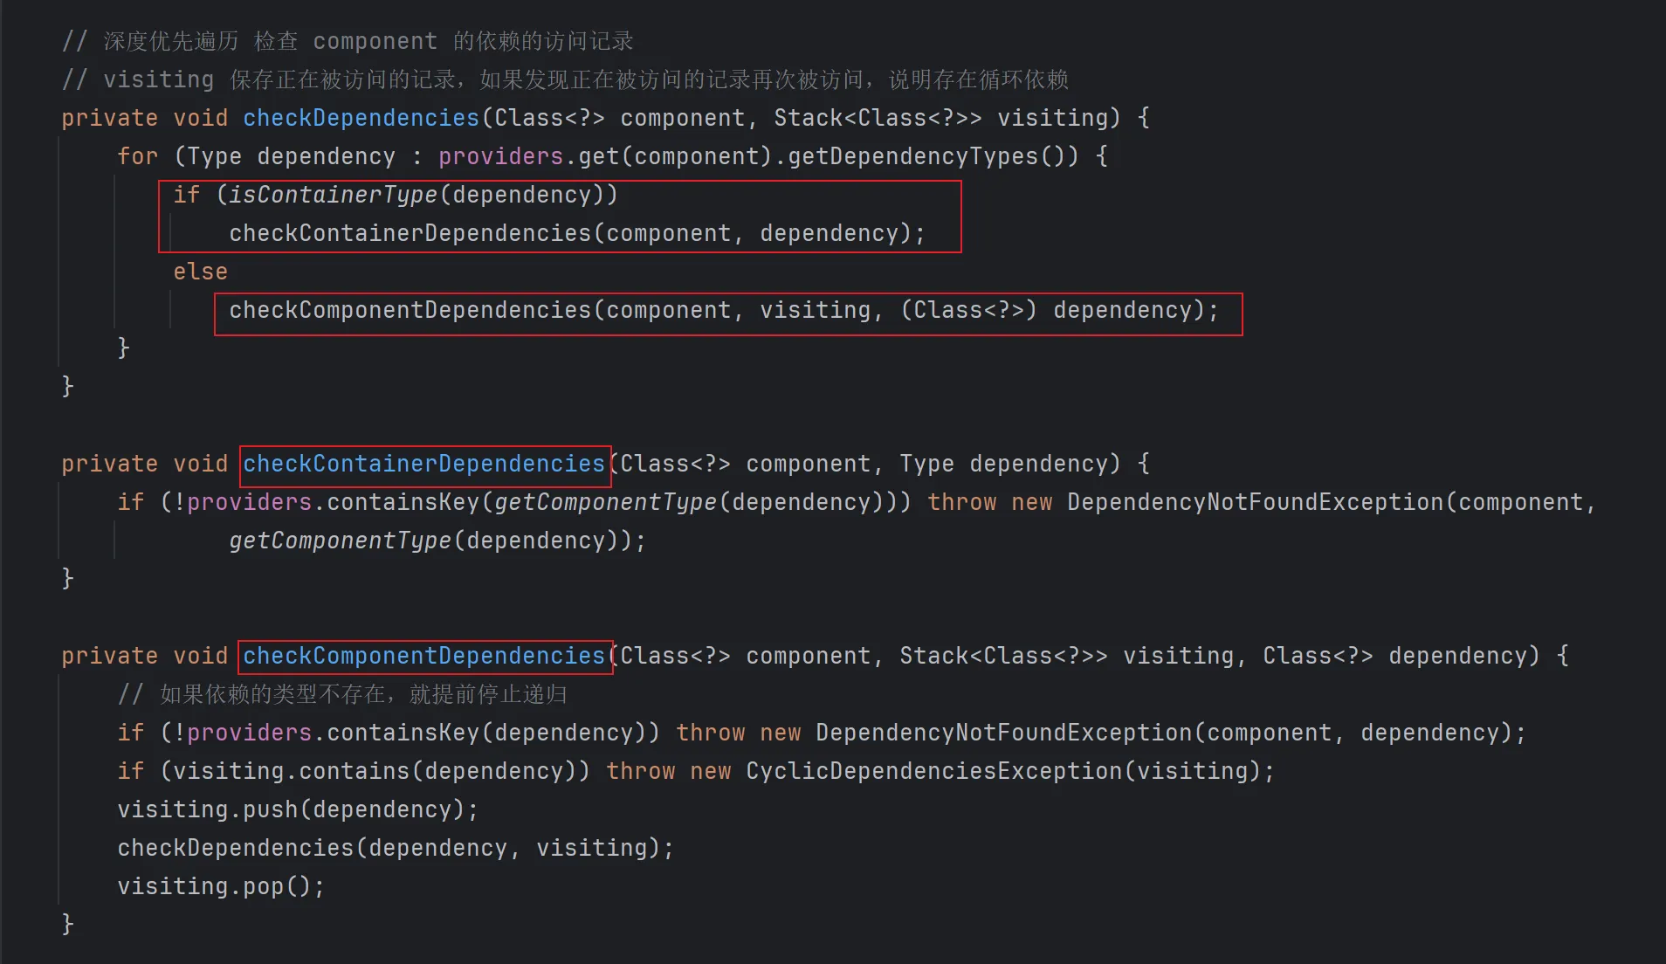Click the CyclicDependenciesException constructor call
Viewport: 1666px width, 964px height.
click(933, 771)
